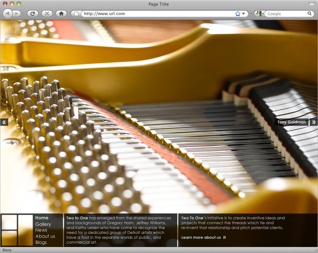Show the previous slide with left chevrons
Image resolution: width=318 pixels, height=253 pixels.
click(x=4, y=122)
